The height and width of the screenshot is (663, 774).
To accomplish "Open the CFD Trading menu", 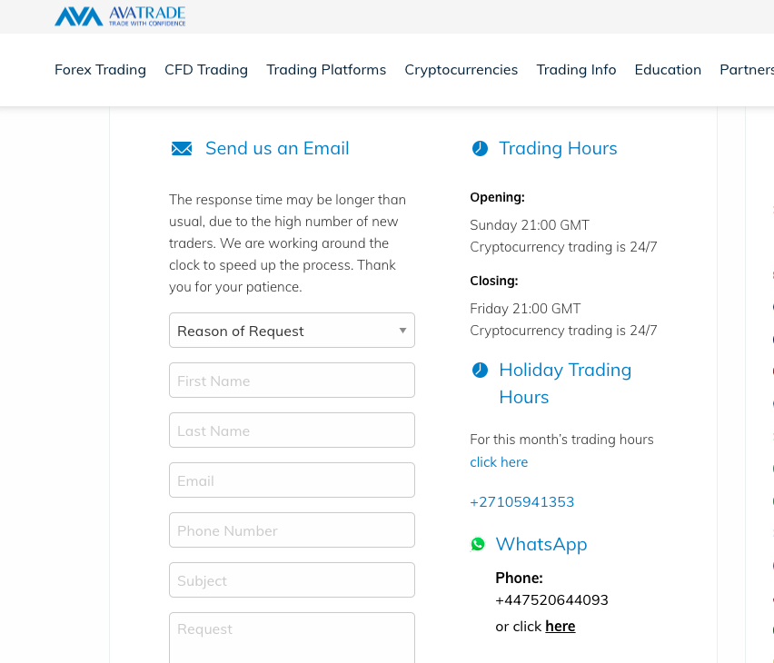I will coord(206,70).
